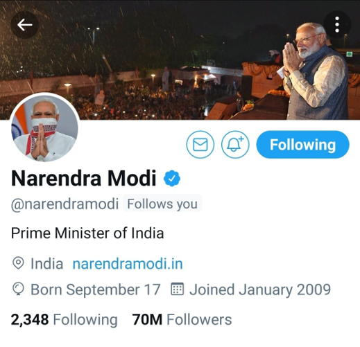Tap the 'Prime Minister of India' bio
Image resolution: width=360 pixels, height=347 pixels.
(87, 233)
